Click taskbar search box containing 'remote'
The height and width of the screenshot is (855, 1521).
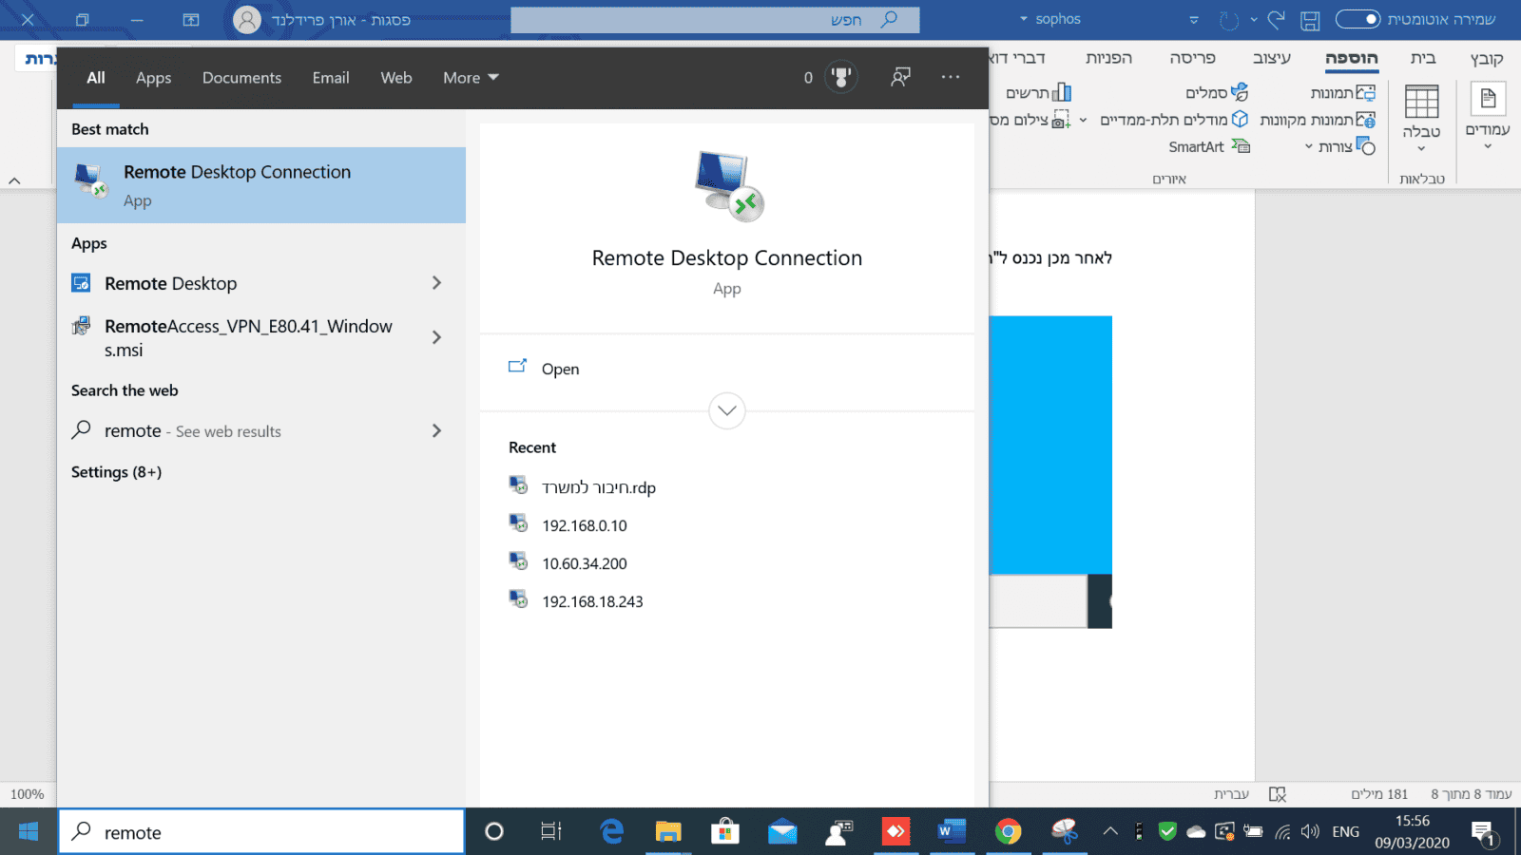point(261,832)
